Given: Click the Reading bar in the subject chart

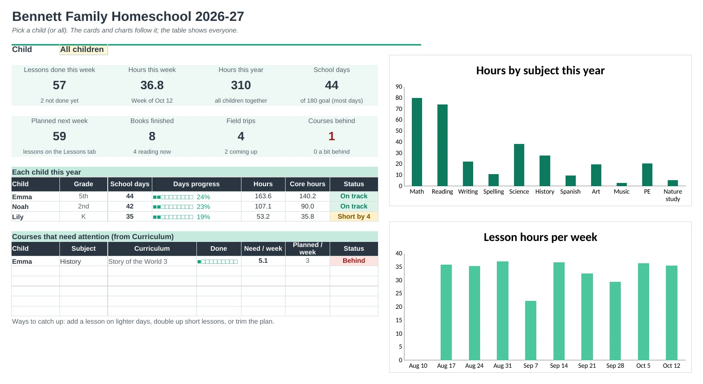Looking at the screenshot, I should click(x=443, y=145).
